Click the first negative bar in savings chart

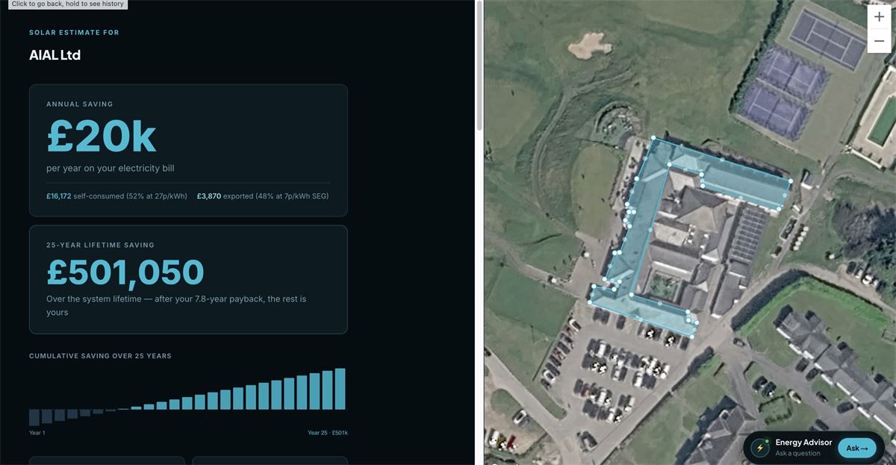(x=34, y=417)
